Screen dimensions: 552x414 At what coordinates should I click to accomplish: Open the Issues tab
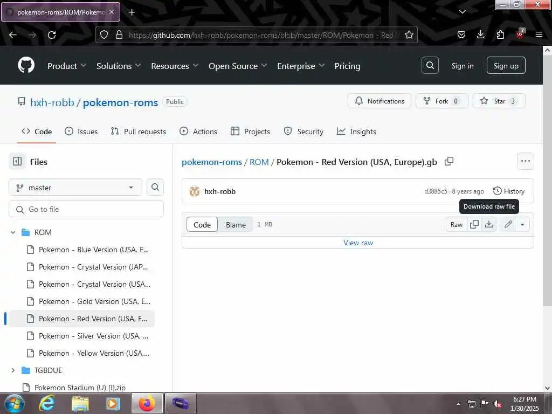click(81, 132)
